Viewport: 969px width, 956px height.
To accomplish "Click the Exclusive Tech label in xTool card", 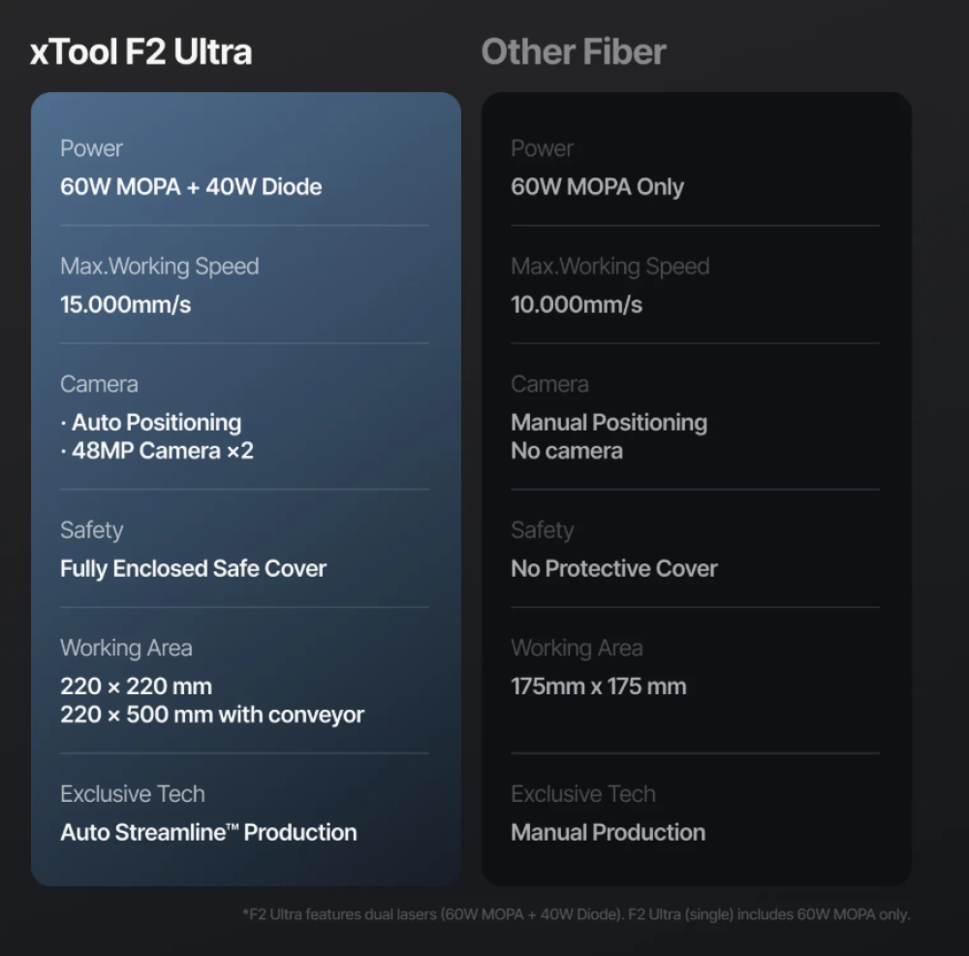I will coord(133,794).
